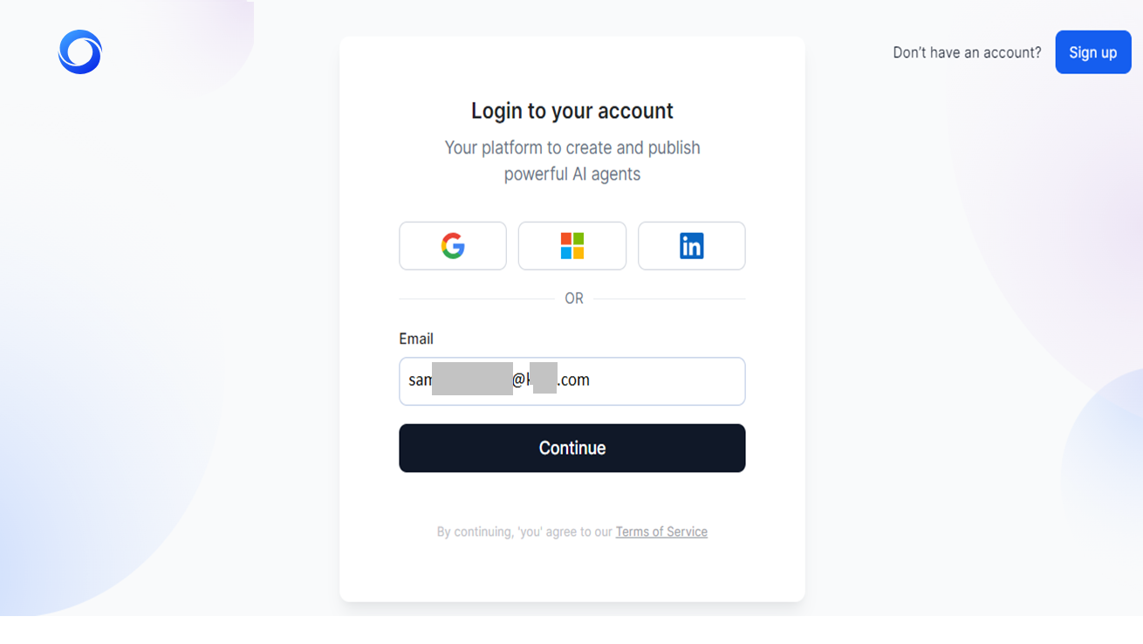
Task: Click inside the Email input field
Action: pyautogui.click(x=571, y=381)
